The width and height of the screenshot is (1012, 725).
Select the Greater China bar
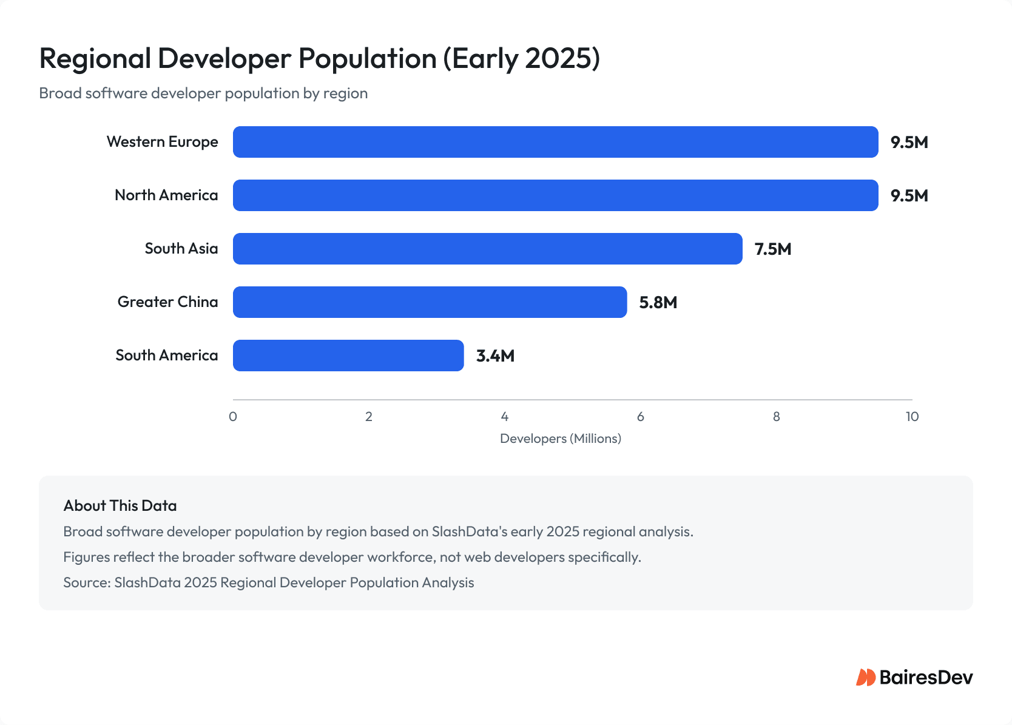click(x=430, y=302)
